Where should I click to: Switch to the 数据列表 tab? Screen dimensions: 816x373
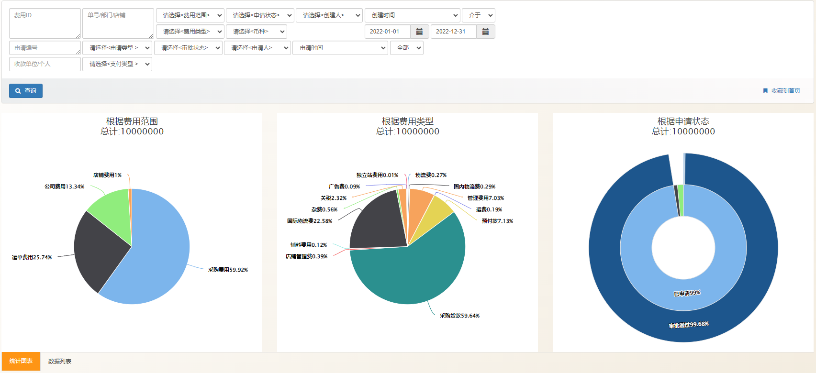(x=60, y=362)
